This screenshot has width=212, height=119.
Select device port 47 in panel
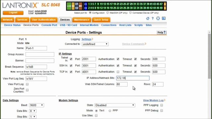tap(161, 4)
